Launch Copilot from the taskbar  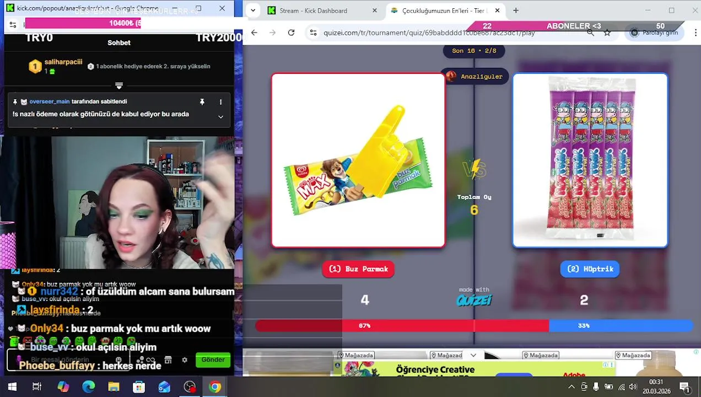(63, 387)
